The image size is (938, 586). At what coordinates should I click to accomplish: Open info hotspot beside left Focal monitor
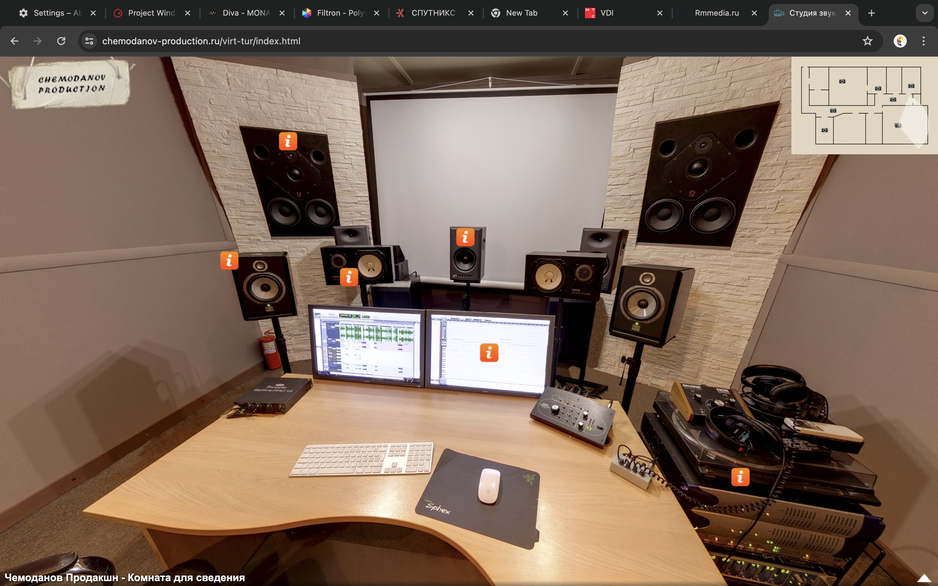[x=229, y=260]
